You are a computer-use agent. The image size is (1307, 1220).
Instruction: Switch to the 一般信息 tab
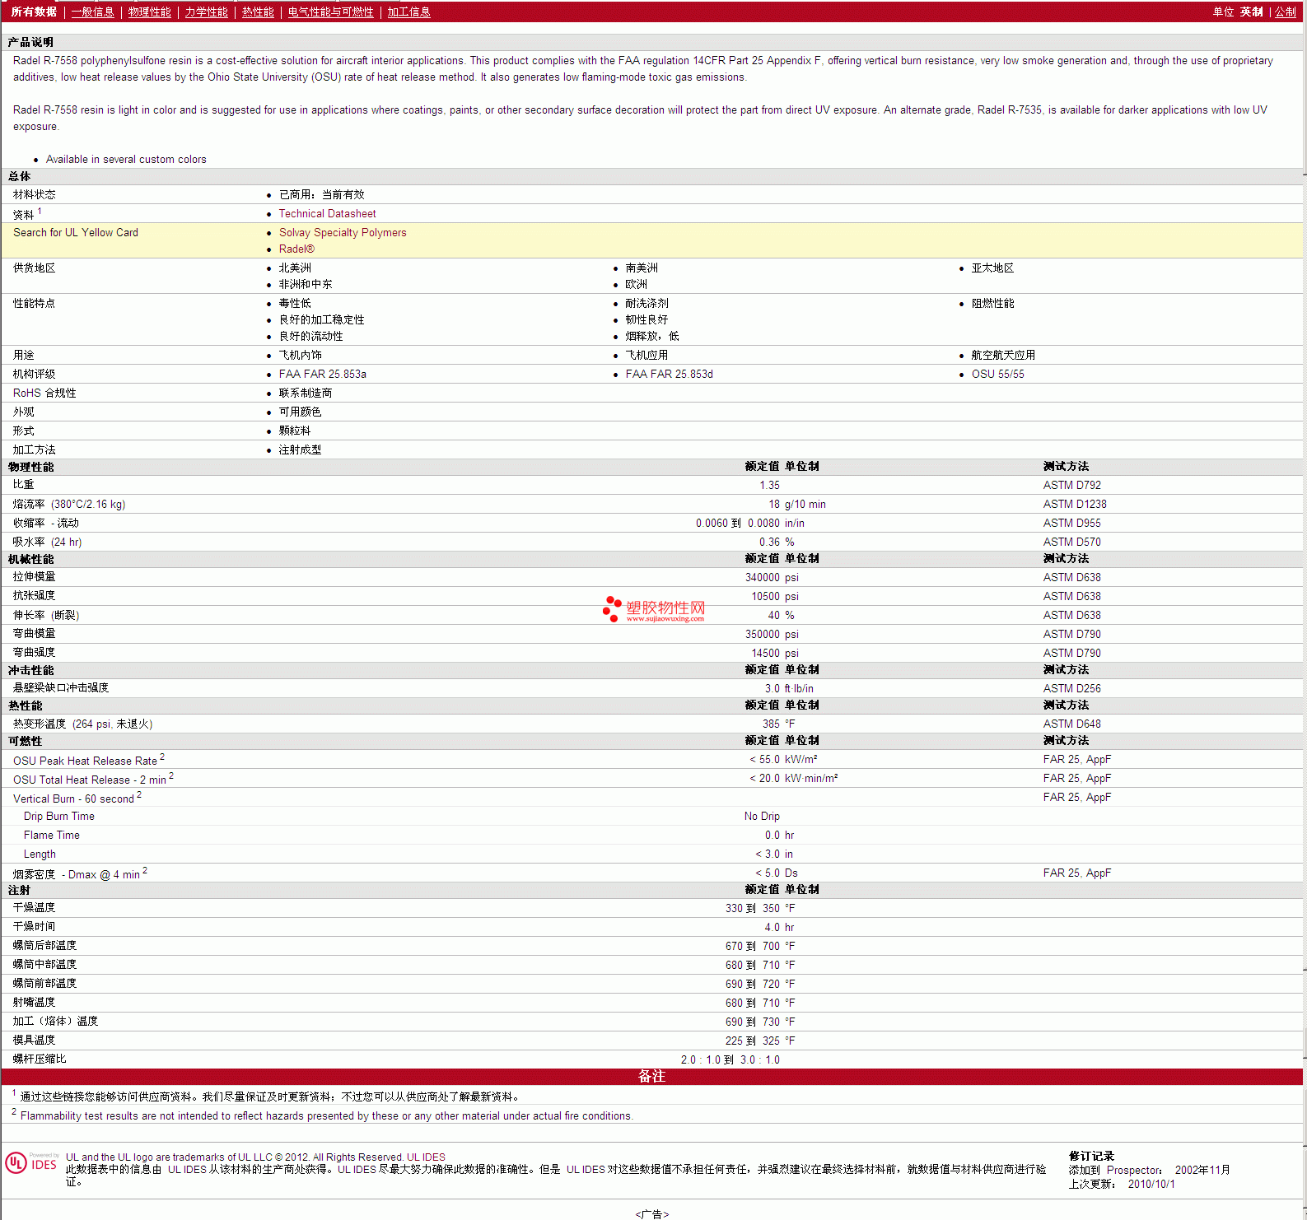pyautogui.click(x=92, y=12)
